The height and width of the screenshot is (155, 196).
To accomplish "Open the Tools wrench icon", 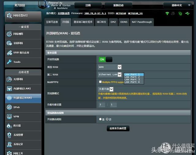I will tap(9, 62).
